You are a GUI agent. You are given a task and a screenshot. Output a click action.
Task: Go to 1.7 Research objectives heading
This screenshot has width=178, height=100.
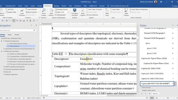tap(10, 74)
